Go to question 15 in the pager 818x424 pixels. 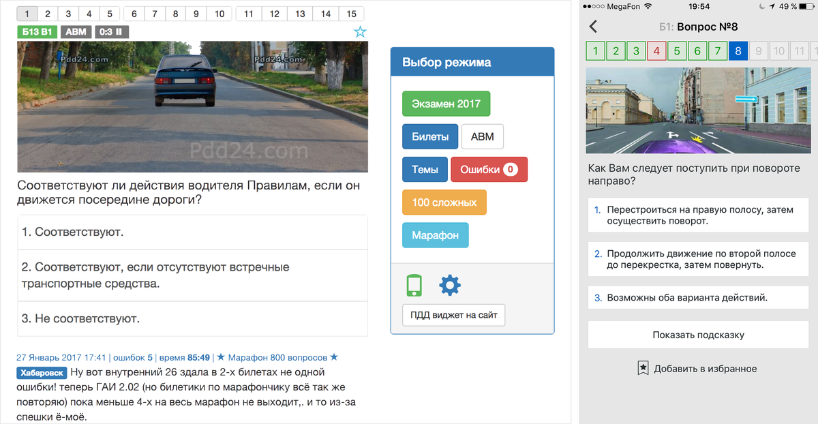click(351, 14)
